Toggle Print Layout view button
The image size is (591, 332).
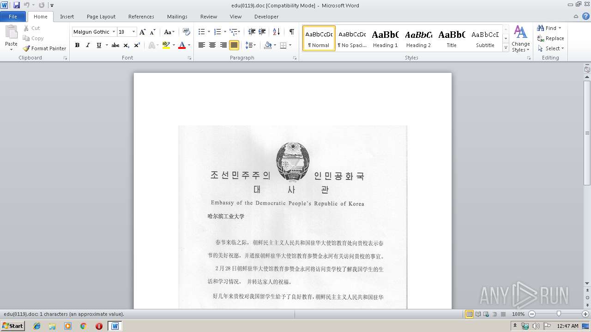click(470, 314)
